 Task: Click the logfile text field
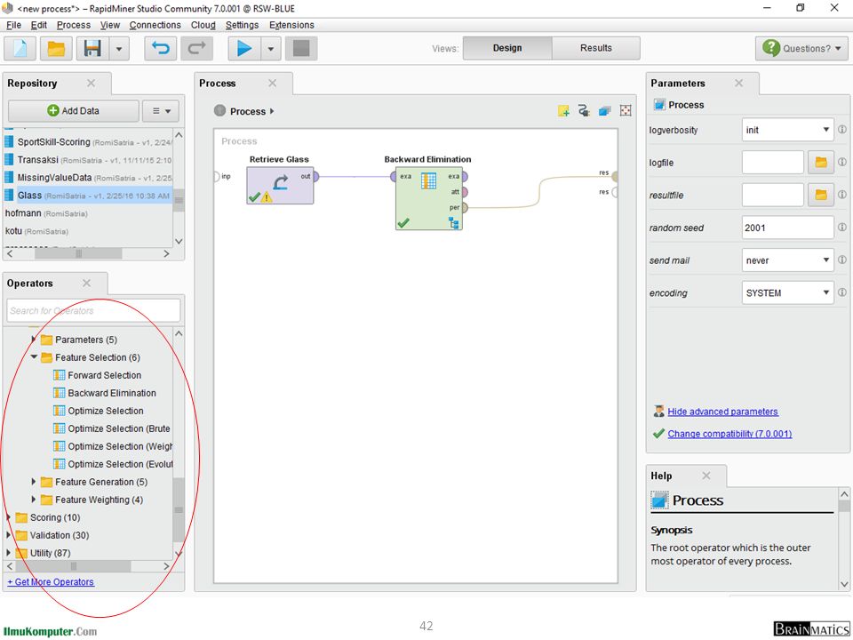[772, 162]
